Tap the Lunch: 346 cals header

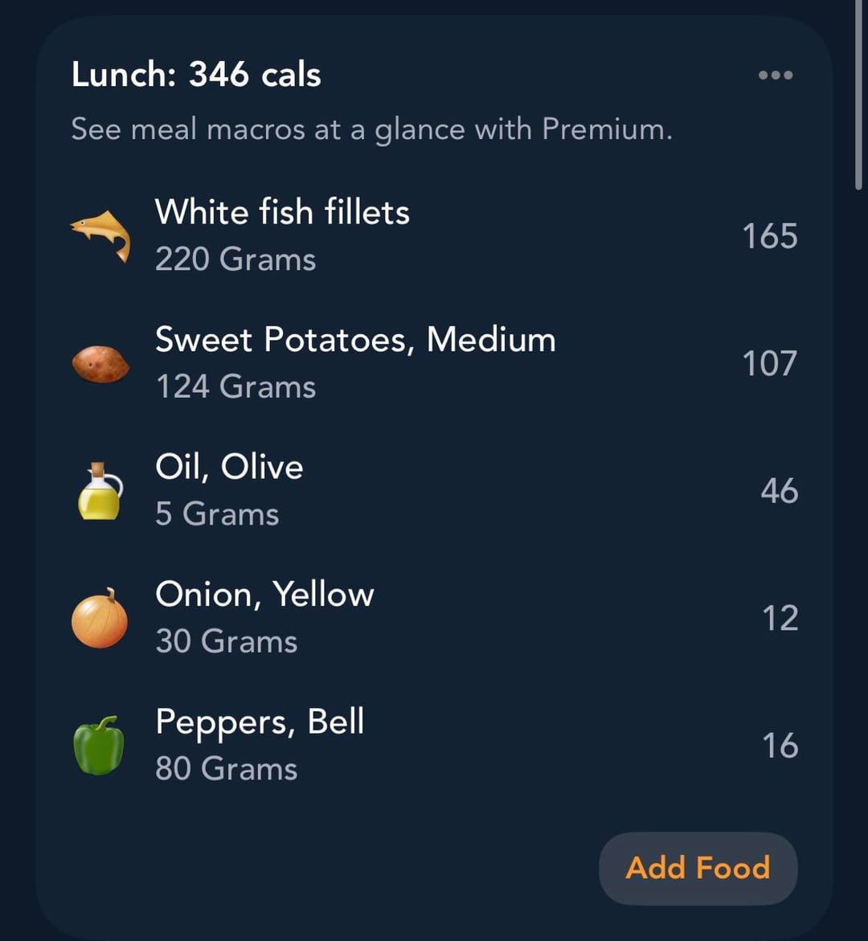tap(196, 76)
